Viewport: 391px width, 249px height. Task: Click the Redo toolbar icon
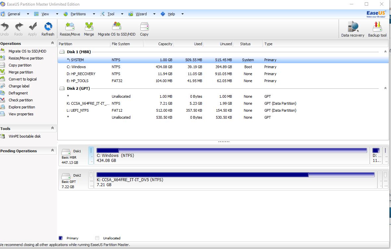point(19,27)
